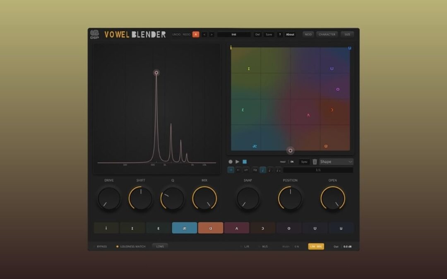Click the vowel map position handle

[x=291, y=150]
